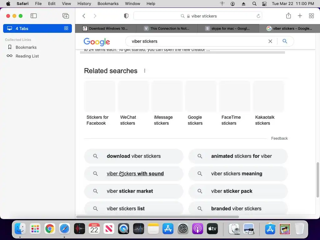
Task: Open Notes app from the Dock
Action: tap(153, 228)
